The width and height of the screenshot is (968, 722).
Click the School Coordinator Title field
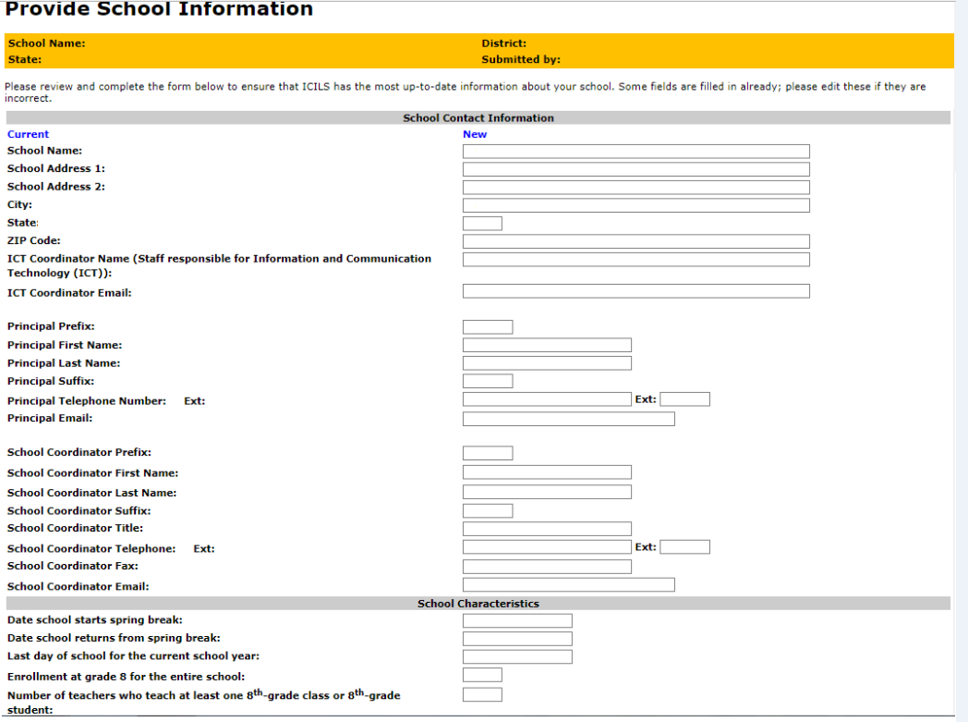[x=547, y=529]
